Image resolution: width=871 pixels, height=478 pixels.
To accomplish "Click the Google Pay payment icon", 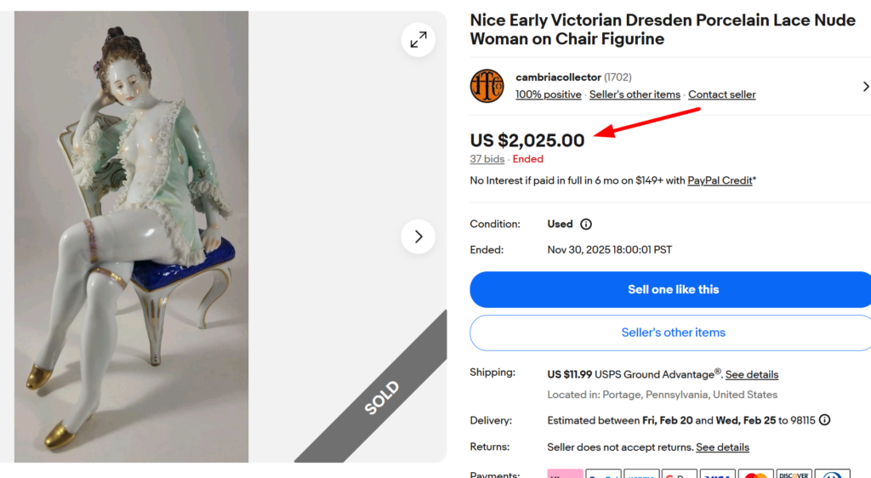I will coord(680,473).
